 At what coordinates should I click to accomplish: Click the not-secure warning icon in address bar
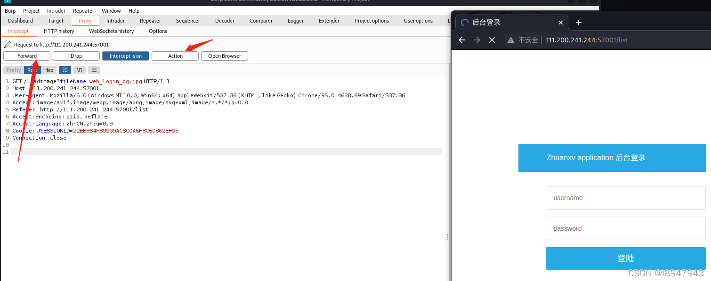(x=511, y=40)
